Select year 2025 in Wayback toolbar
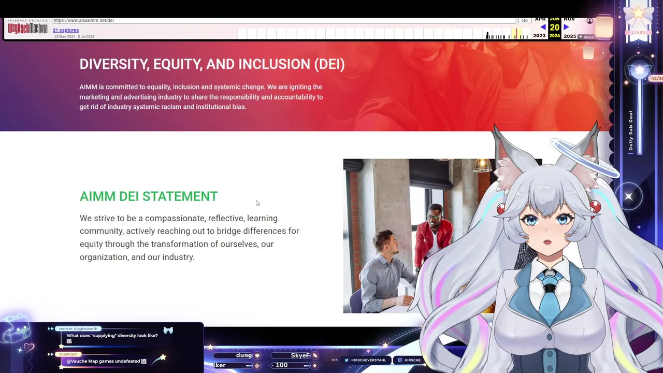Viewport: 663px width, 373px height. (x=570, y=36)
